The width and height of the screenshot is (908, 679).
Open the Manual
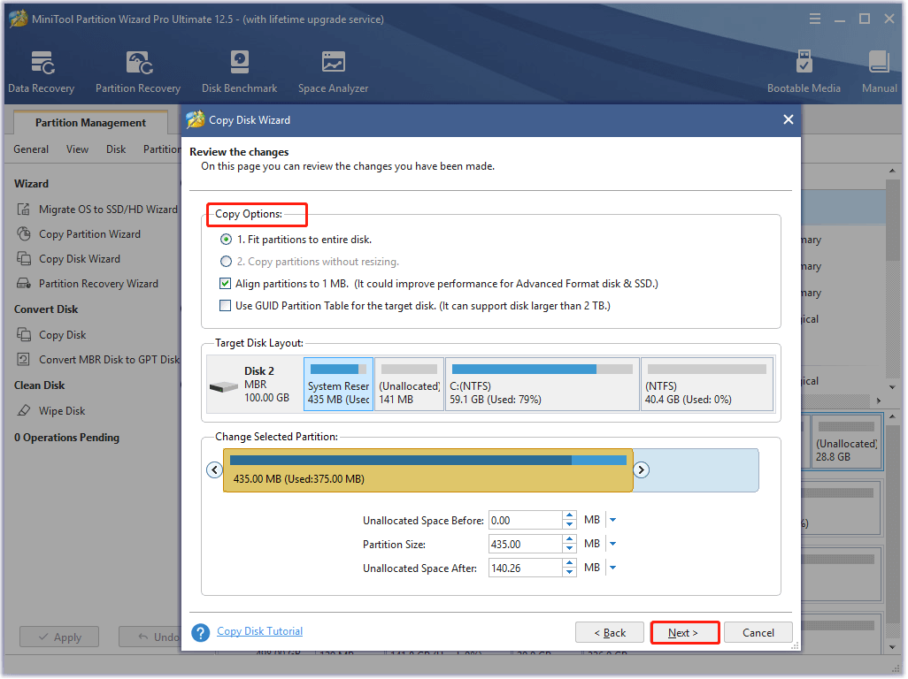879,71
